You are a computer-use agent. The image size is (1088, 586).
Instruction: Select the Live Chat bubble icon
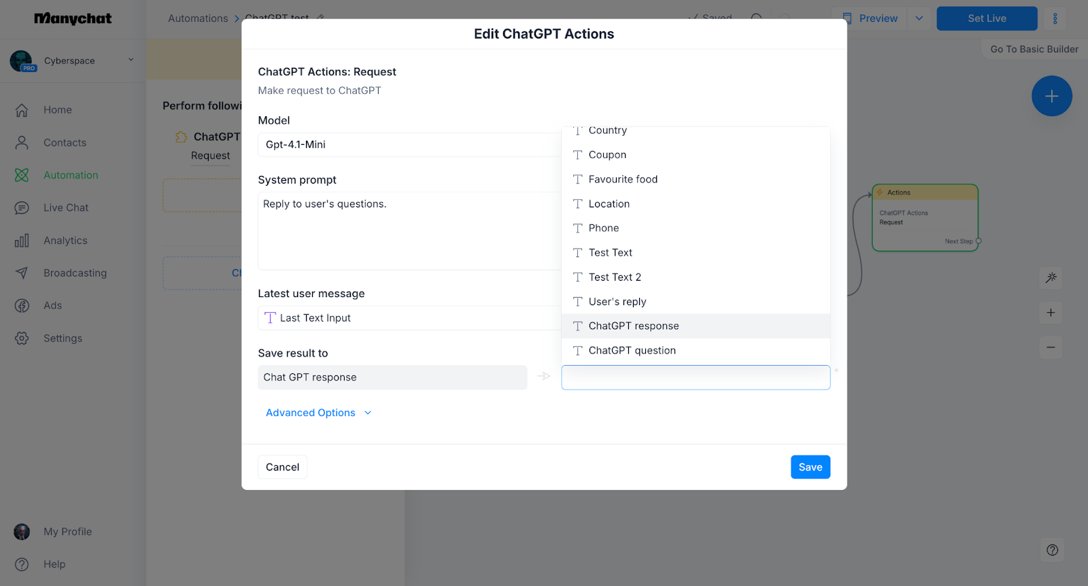pyautogui.click(x=22, y=208)
